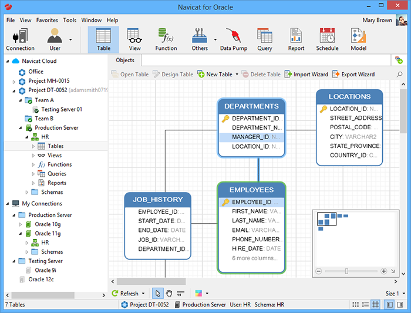The width and height of the screenshot is (411, 313).
Task: Open the Favorites menu
Action: pyautogui.click(x=47, y=20)
